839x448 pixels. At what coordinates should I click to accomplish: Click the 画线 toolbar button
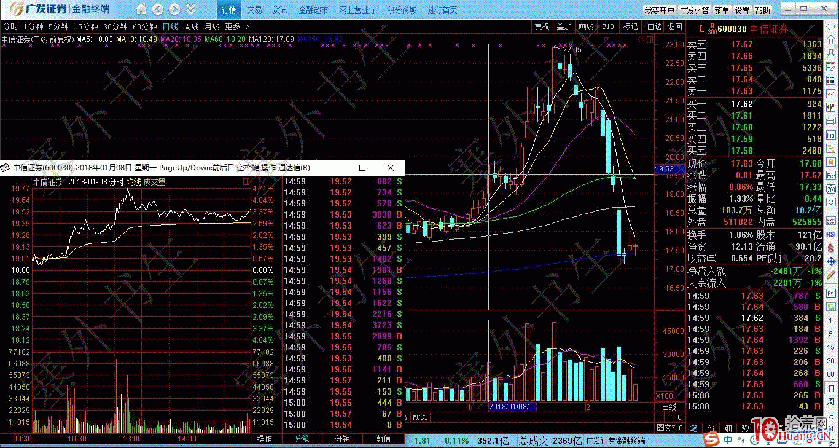(x=586, y=26)
